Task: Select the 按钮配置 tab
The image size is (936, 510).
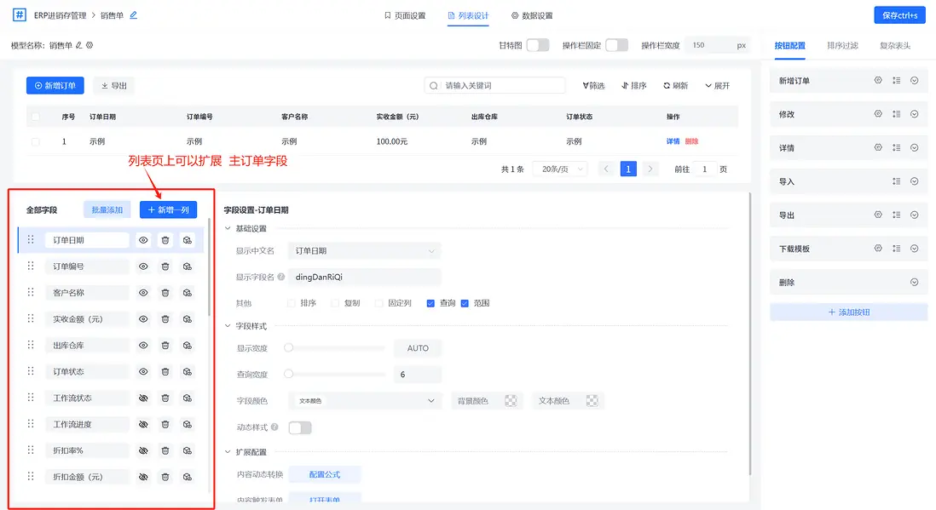Action: click(x=789, y=45)
